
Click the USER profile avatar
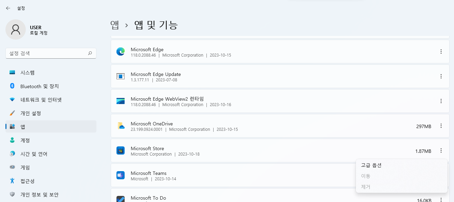coord(16,29)
